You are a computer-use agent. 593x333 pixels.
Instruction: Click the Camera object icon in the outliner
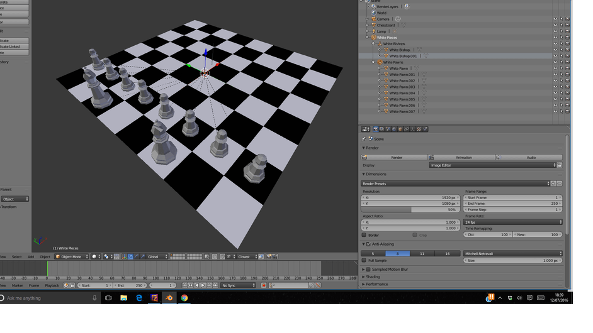tap(373, 19)
